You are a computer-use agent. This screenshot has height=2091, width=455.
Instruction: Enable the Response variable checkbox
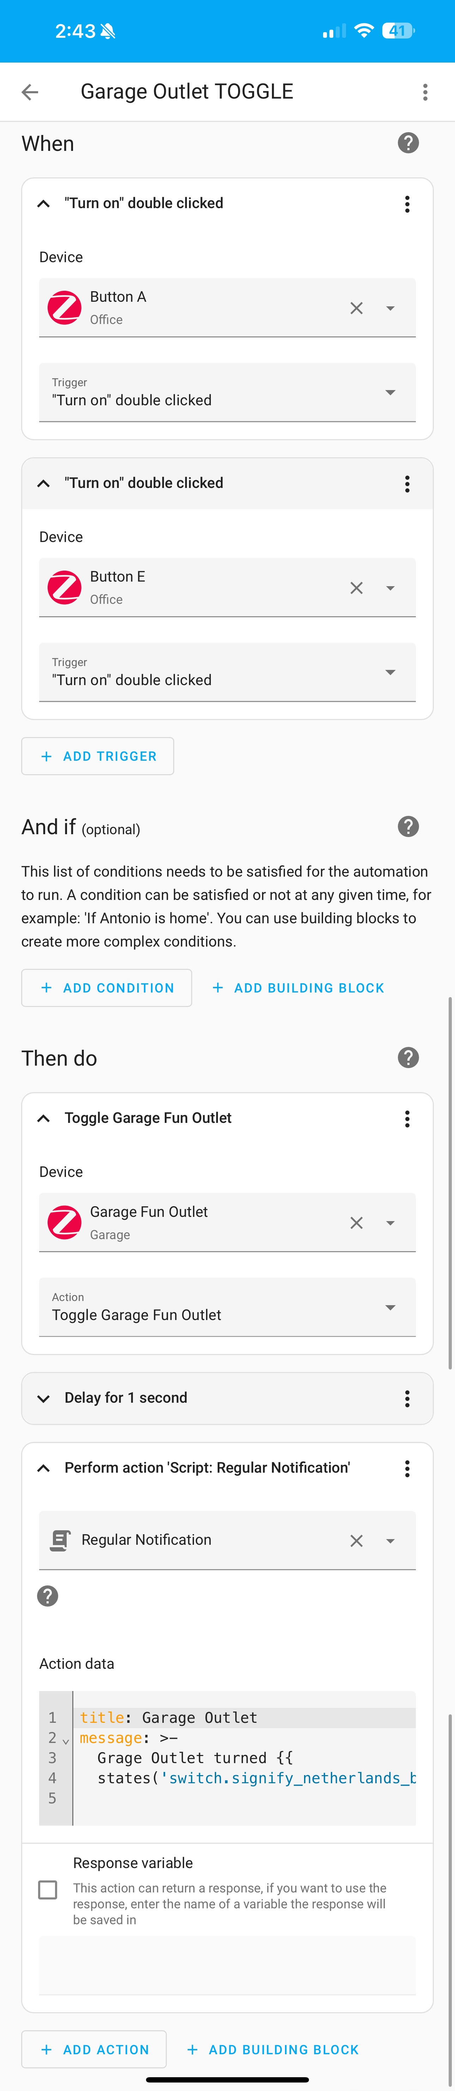(48, 1890)
